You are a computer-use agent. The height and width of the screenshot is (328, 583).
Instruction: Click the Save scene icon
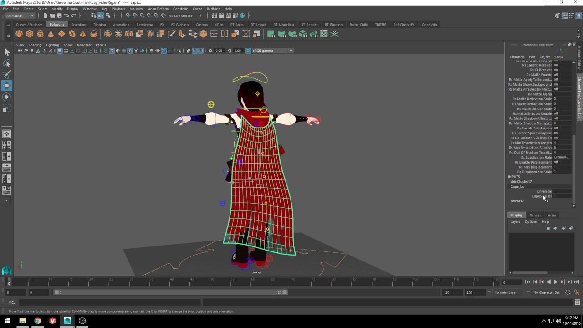point(59,15)
